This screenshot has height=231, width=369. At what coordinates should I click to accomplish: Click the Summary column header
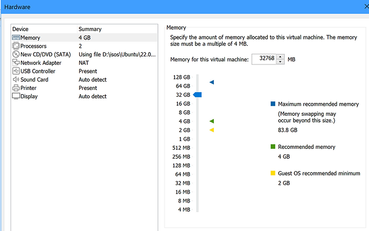click(90, 29)
